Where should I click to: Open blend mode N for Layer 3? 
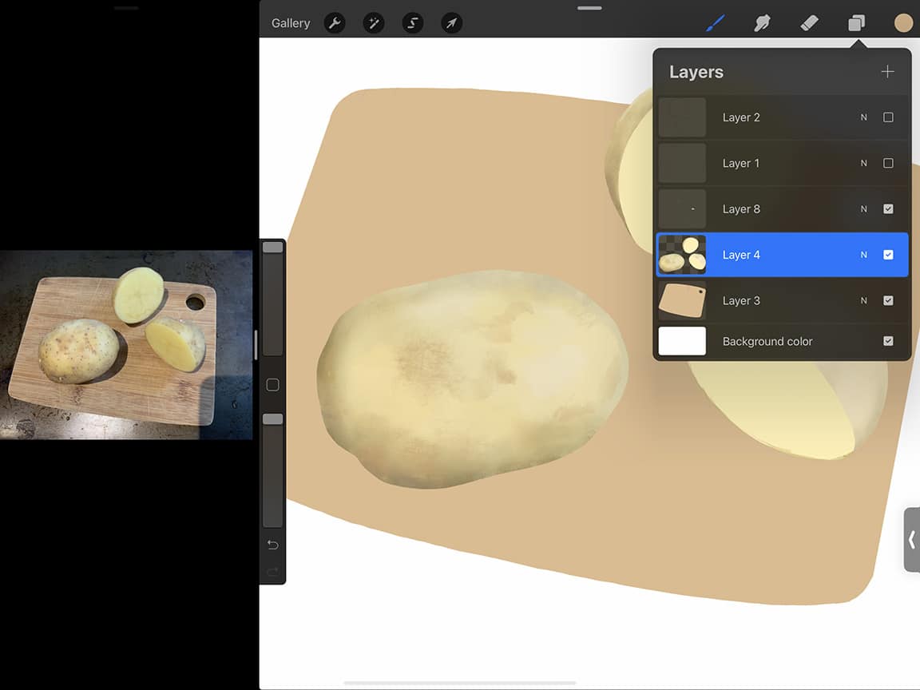(x=863, y=300)
